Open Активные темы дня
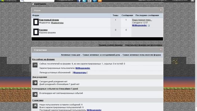The width and height of the screenshot is (197, 111). point(70,55)
